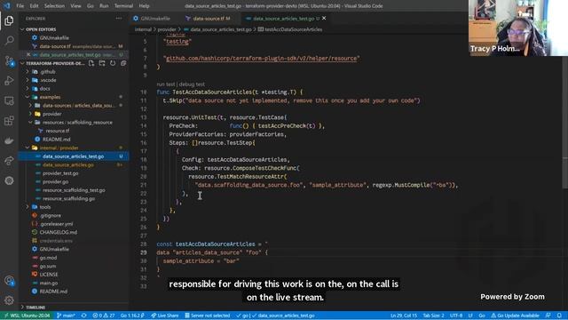This screenshot has height=320, width=568.
Task: Close the data_source_articles_test.go editor tab
Action: coord(324,18)
